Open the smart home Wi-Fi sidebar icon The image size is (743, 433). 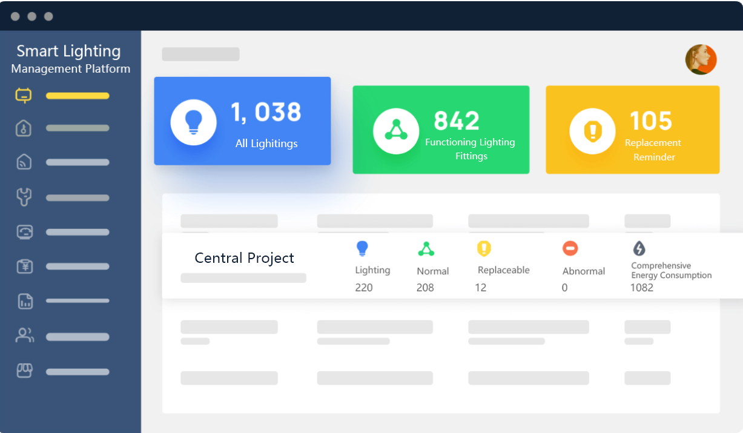(24, 162)
